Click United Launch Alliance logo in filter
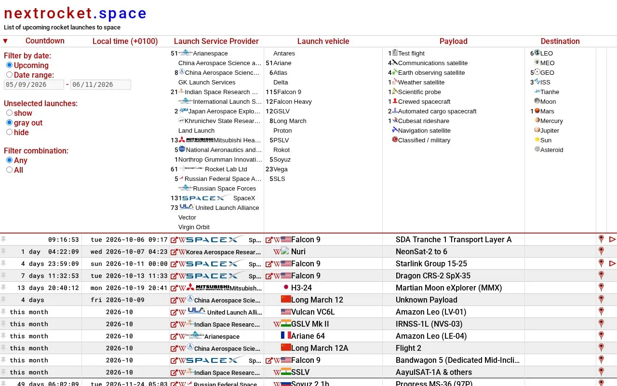The image size is (617, 386). 187,207
